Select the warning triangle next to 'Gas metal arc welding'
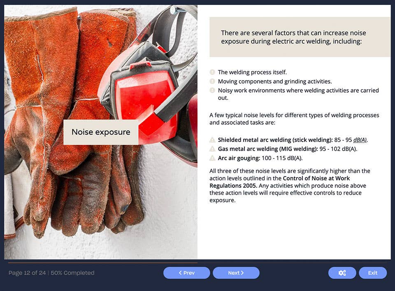 [212, 149]
